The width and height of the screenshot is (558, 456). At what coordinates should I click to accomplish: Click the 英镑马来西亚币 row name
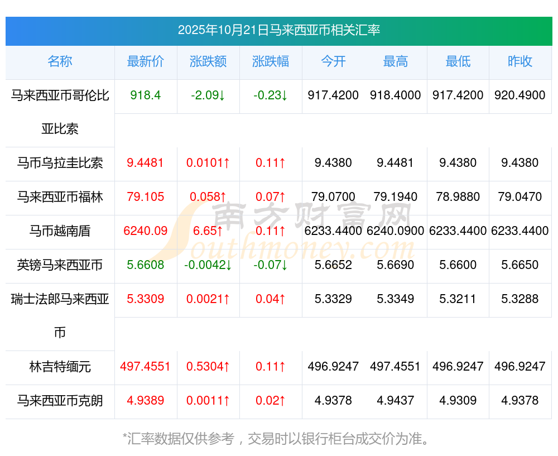[60, 265]
